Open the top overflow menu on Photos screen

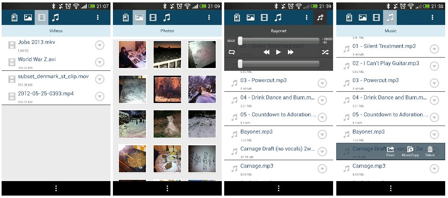(209, 18)
